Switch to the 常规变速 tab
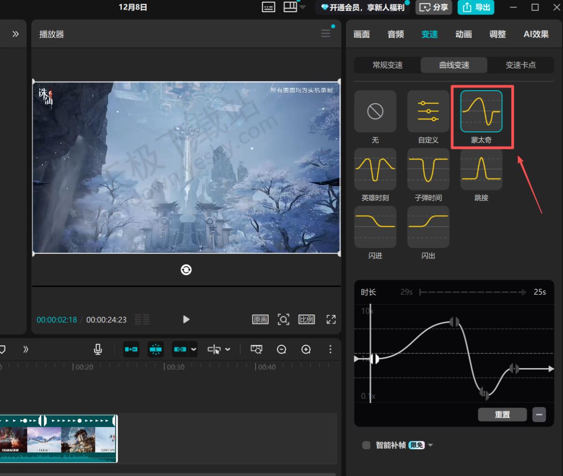The image size is (563, 476). [x=388, y=65]
